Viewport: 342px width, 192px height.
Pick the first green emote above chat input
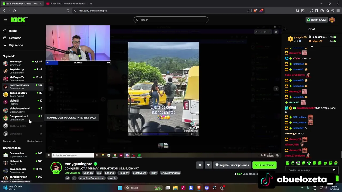click(x=287, y=163)
